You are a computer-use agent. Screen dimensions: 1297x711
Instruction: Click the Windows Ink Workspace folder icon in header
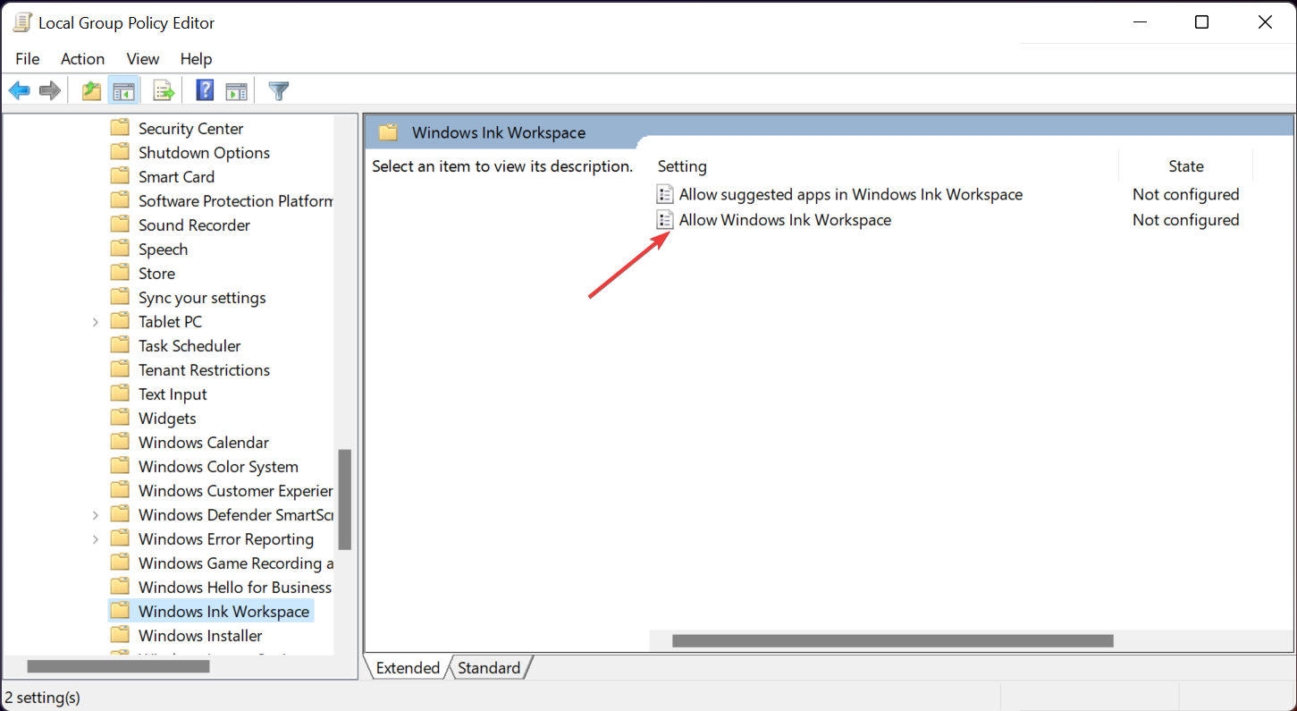pos(388,131)
